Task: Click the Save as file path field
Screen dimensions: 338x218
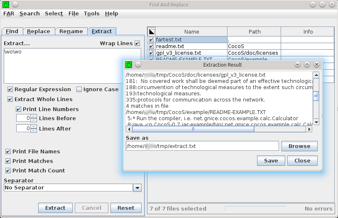Action: pos(202,146)
